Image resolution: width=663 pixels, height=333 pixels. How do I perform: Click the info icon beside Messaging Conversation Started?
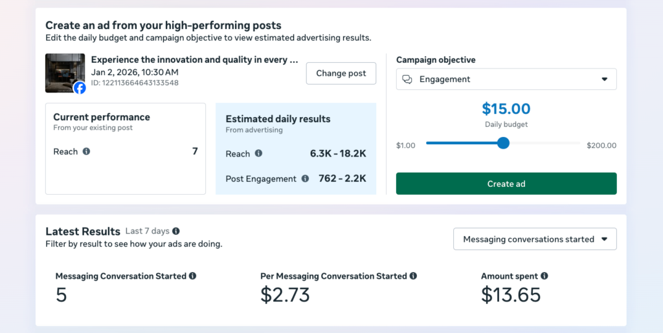[192, 276]
